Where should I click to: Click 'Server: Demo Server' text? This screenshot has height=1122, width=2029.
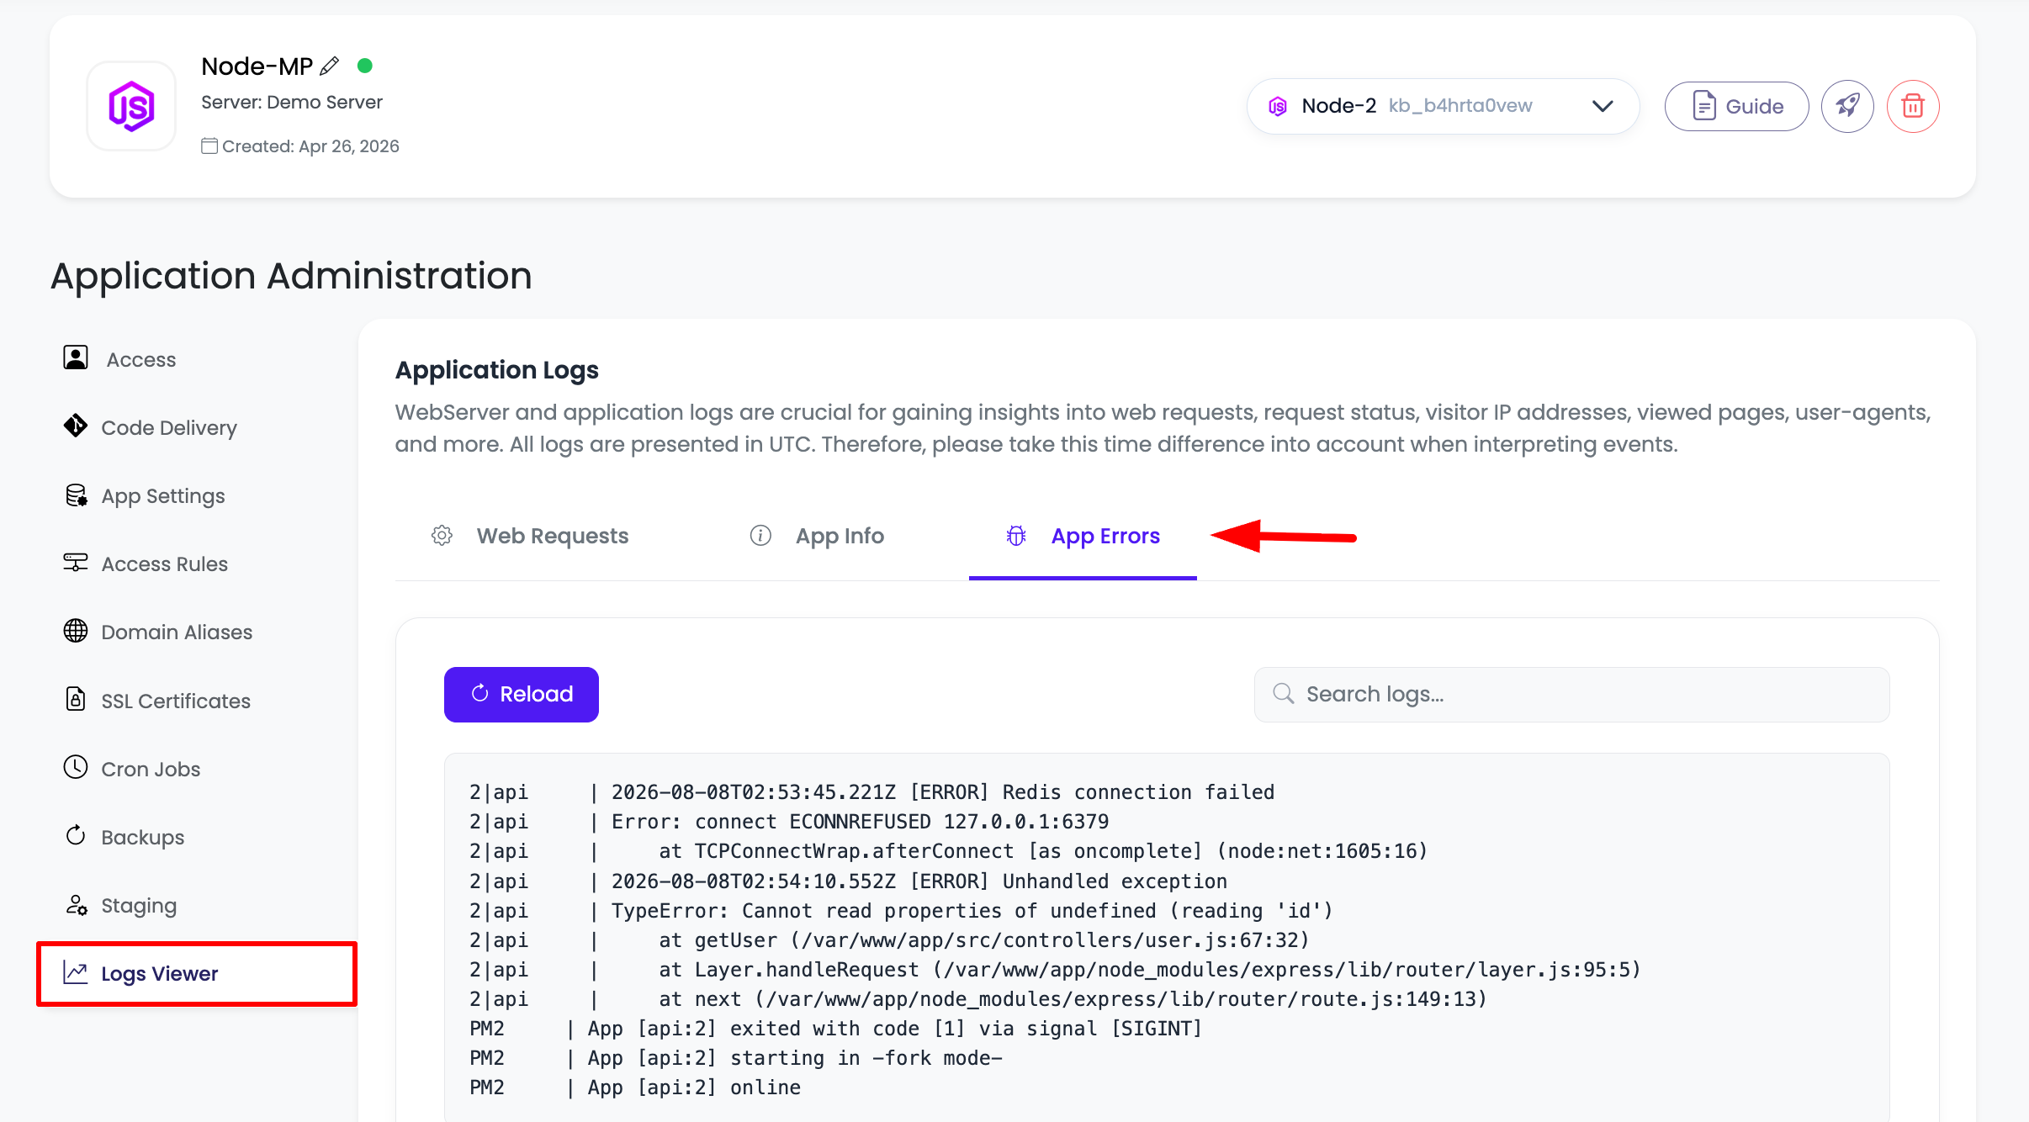tap(292, 102)
